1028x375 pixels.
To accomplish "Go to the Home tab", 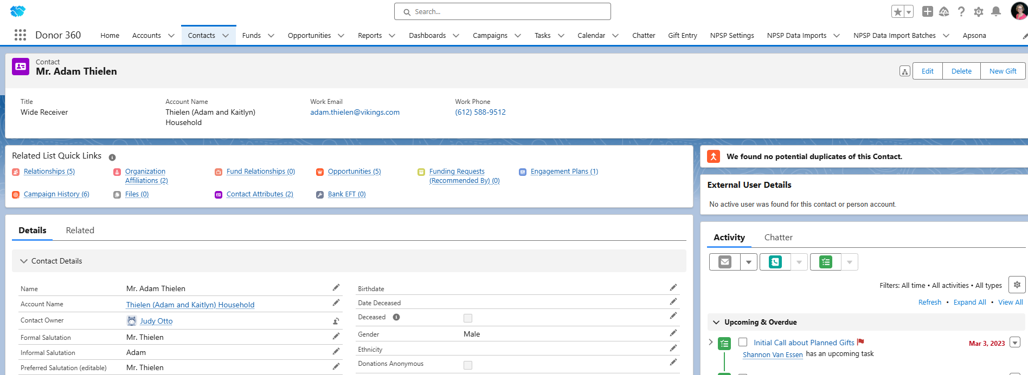I will [110, 35].
